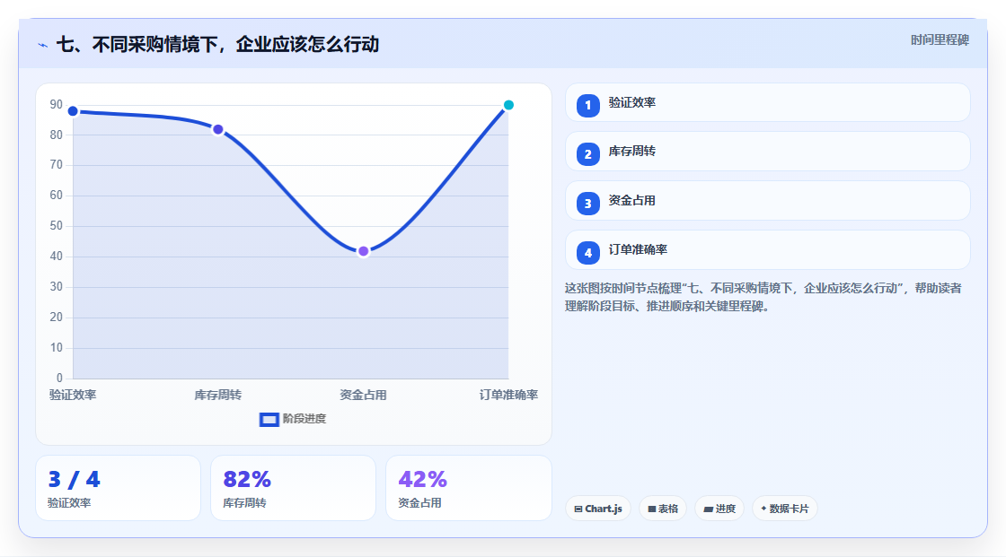This screenshot has width=1006, height=557.
Task: Select the 表格 tag
Action: tap(663, 509)
